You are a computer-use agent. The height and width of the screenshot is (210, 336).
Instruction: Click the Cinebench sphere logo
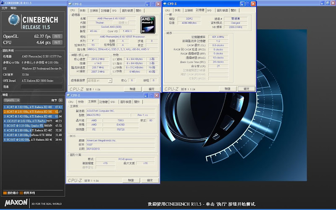click(x=14, y=20)
